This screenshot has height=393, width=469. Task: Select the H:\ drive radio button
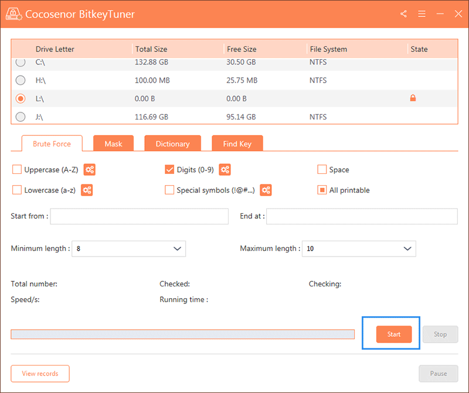(x=21, y=80)
